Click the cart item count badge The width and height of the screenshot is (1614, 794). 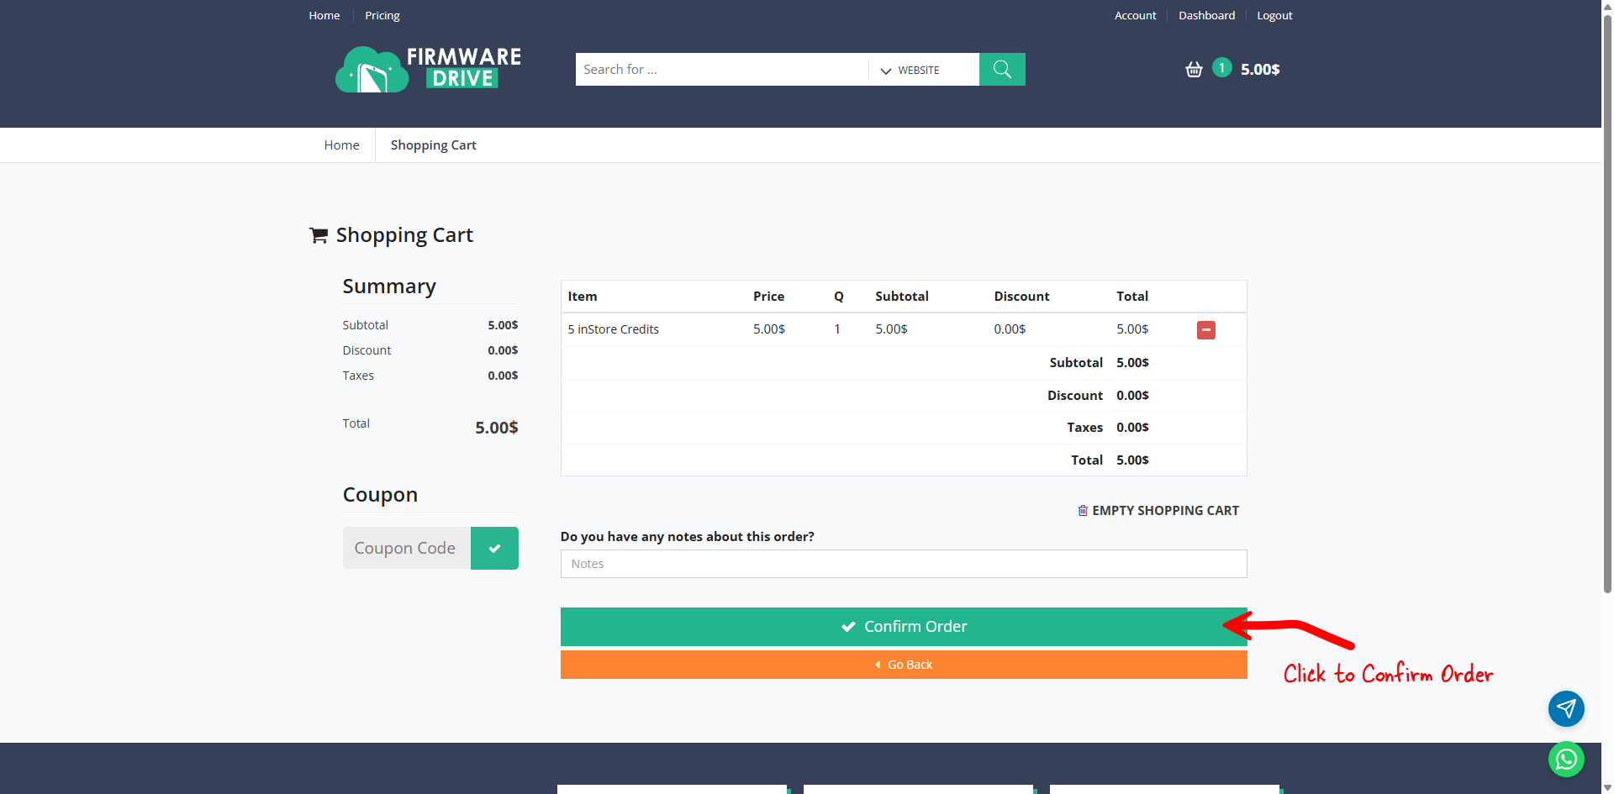[x=1221, y=68]
